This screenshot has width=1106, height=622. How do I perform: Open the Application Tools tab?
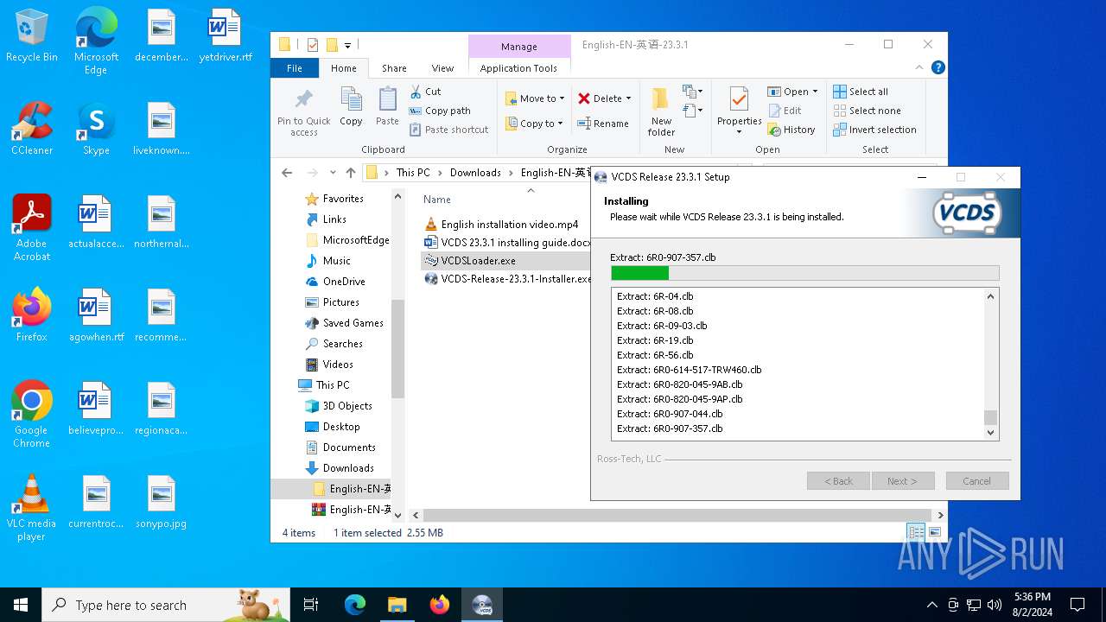(x=518, y=68)
